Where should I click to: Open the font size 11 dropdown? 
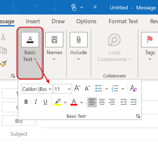(x=63, y=89)
